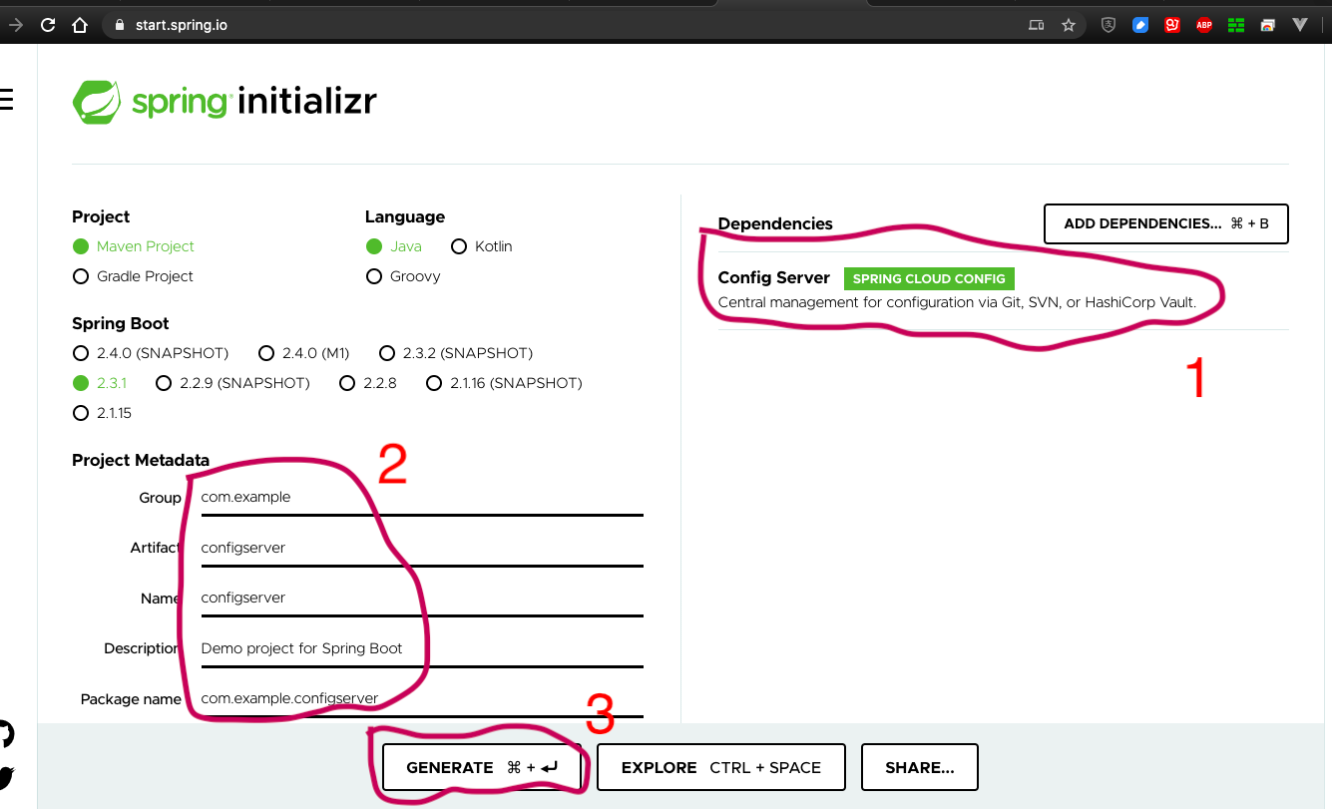1332x809 pixels.
Task: Click the browser forward arrow
Action: (x=14, y=25)
